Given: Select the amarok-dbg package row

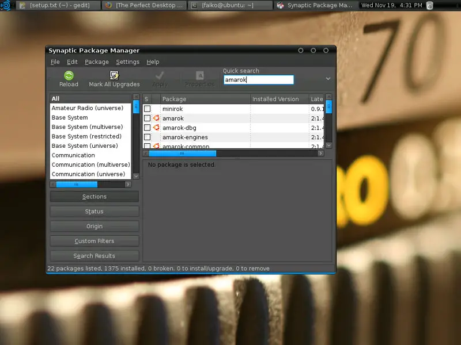Looking at the screenshot, I should pyautogui.click(x=233, y=128).
